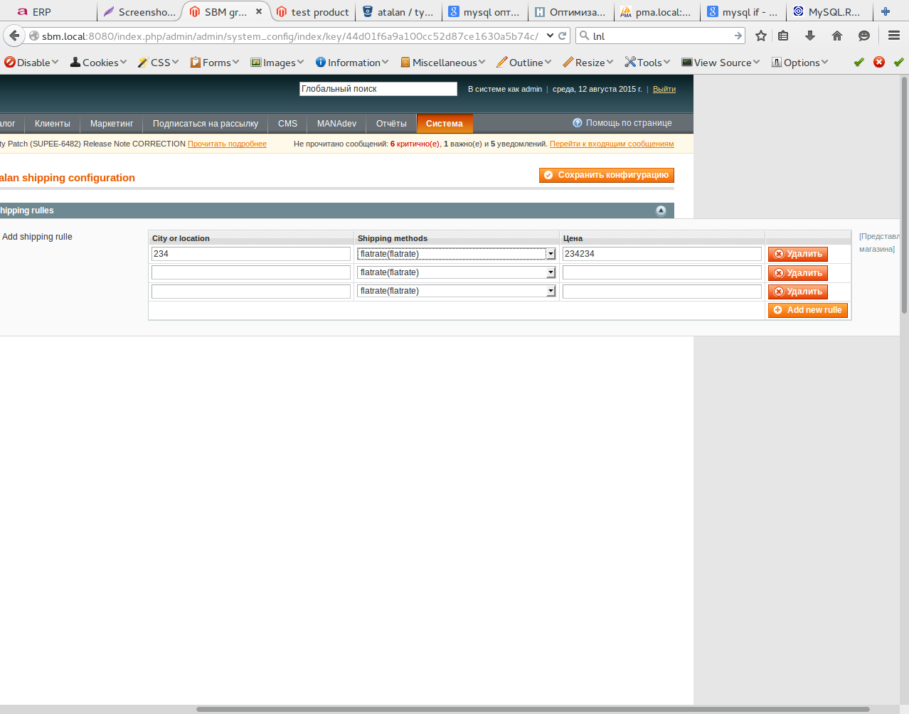Image resolution: width=909 pixels, height=714 pixels.
Task: Switch to the MySQL.R... tab
Action: (829, 11)
